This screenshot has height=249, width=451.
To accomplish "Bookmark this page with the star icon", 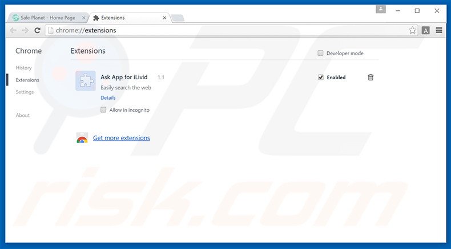I will [x=412, y=30].
